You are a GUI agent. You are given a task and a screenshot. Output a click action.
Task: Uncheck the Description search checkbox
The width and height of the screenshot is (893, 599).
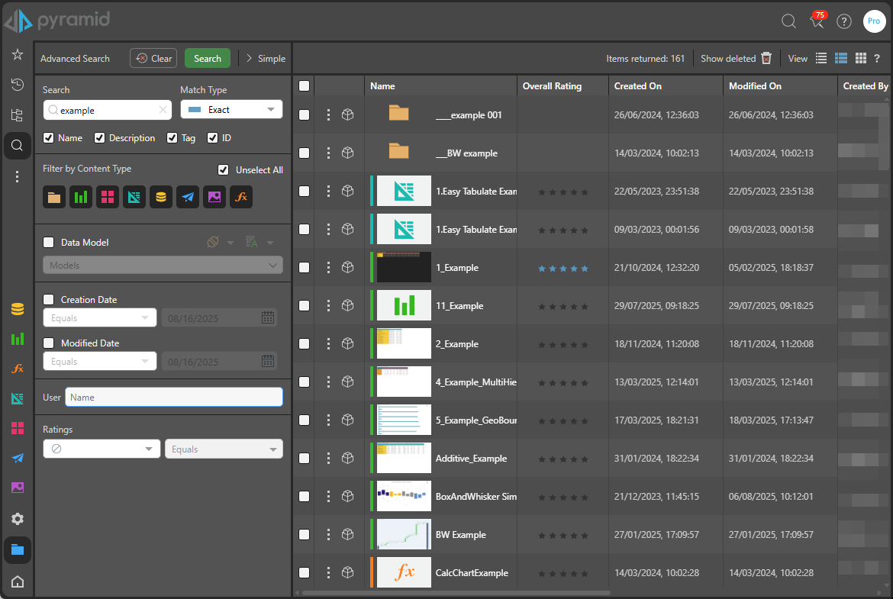(x=100, y=138)
